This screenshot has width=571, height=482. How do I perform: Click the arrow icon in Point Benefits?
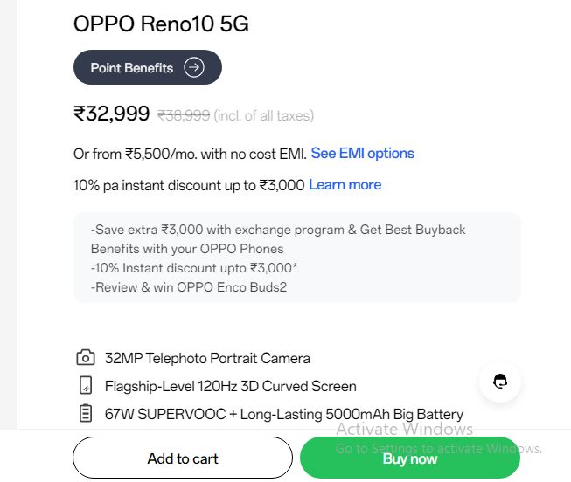click(194, 67)
